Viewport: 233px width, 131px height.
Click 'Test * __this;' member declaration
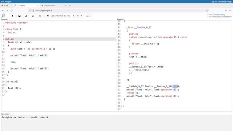point(138,57)
